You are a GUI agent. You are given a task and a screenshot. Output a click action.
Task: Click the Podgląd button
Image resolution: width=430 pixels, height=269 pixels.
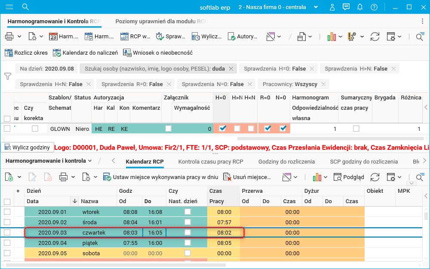click(349, 177)
